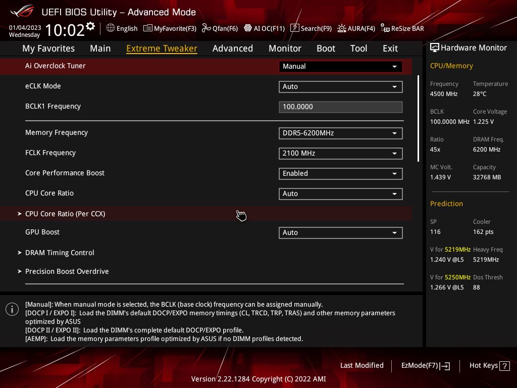The height and width of the screenshot is (388, 517).
Task: Open AI OC(F11) guide icon
Action: (x=247, y=28)
